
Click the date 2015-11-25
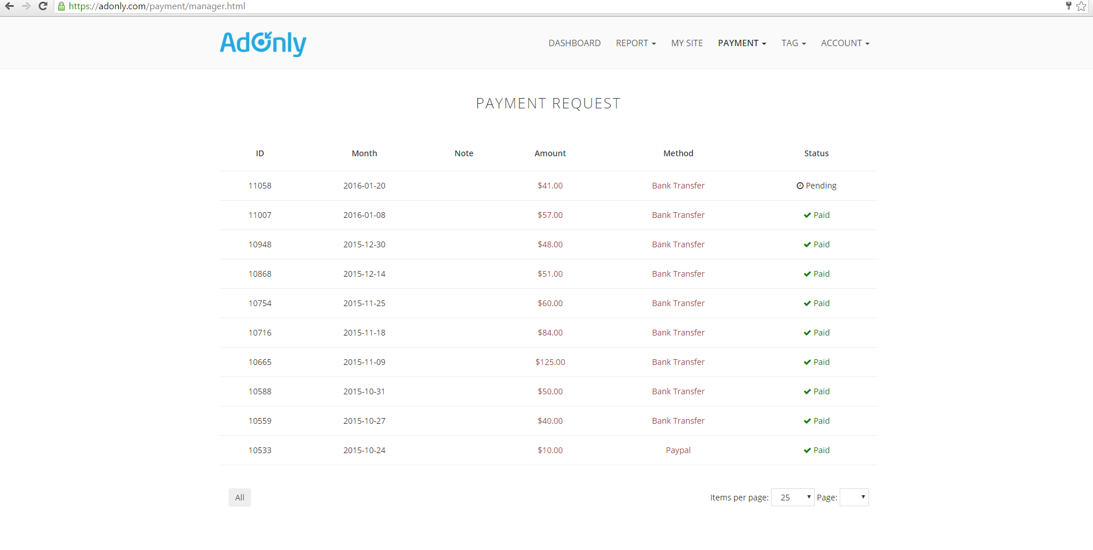[x=365, y=303]
